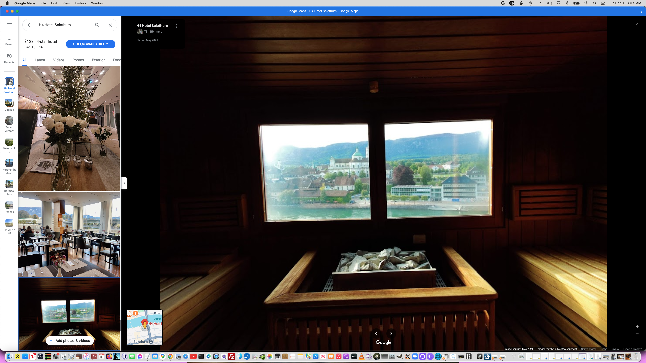The image size is (646, 363).
Task: Open photo options three-dot menu
Action: click(177, 26)
